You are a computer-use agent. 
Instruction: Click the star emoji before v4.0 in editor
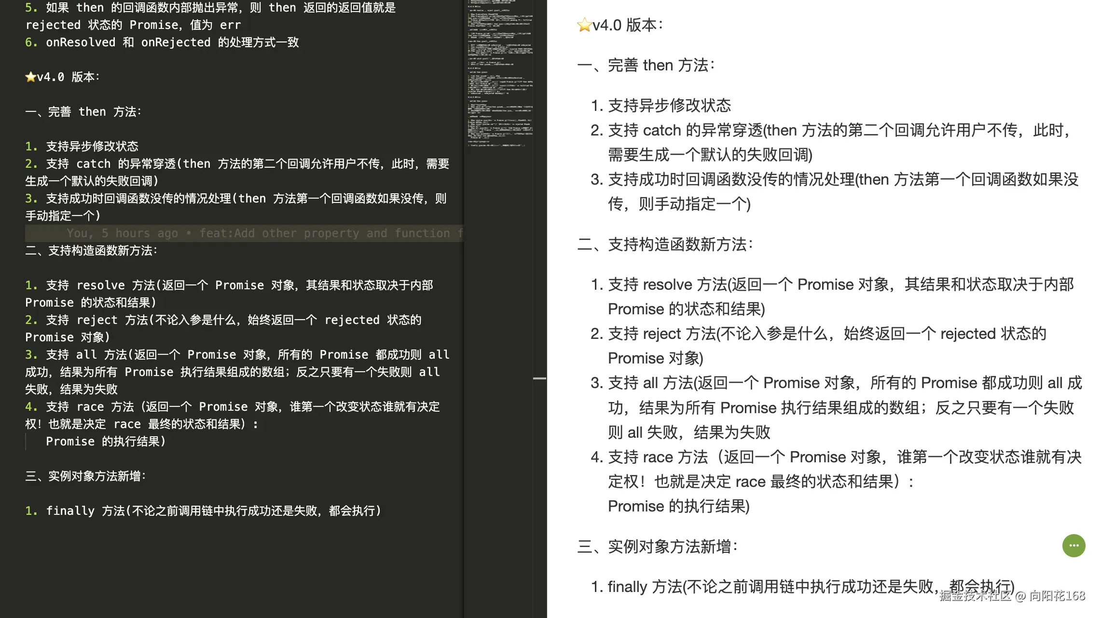coord(30,77)
